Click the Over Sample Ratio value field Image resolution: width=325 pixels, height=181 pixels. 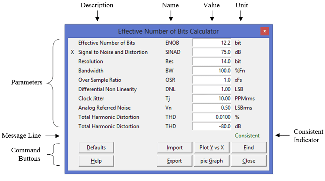[x=212, y=80]
